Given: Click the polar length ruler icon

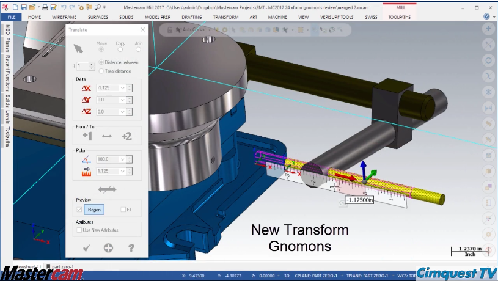Looking at the screenshot, I should click(86, 172).
